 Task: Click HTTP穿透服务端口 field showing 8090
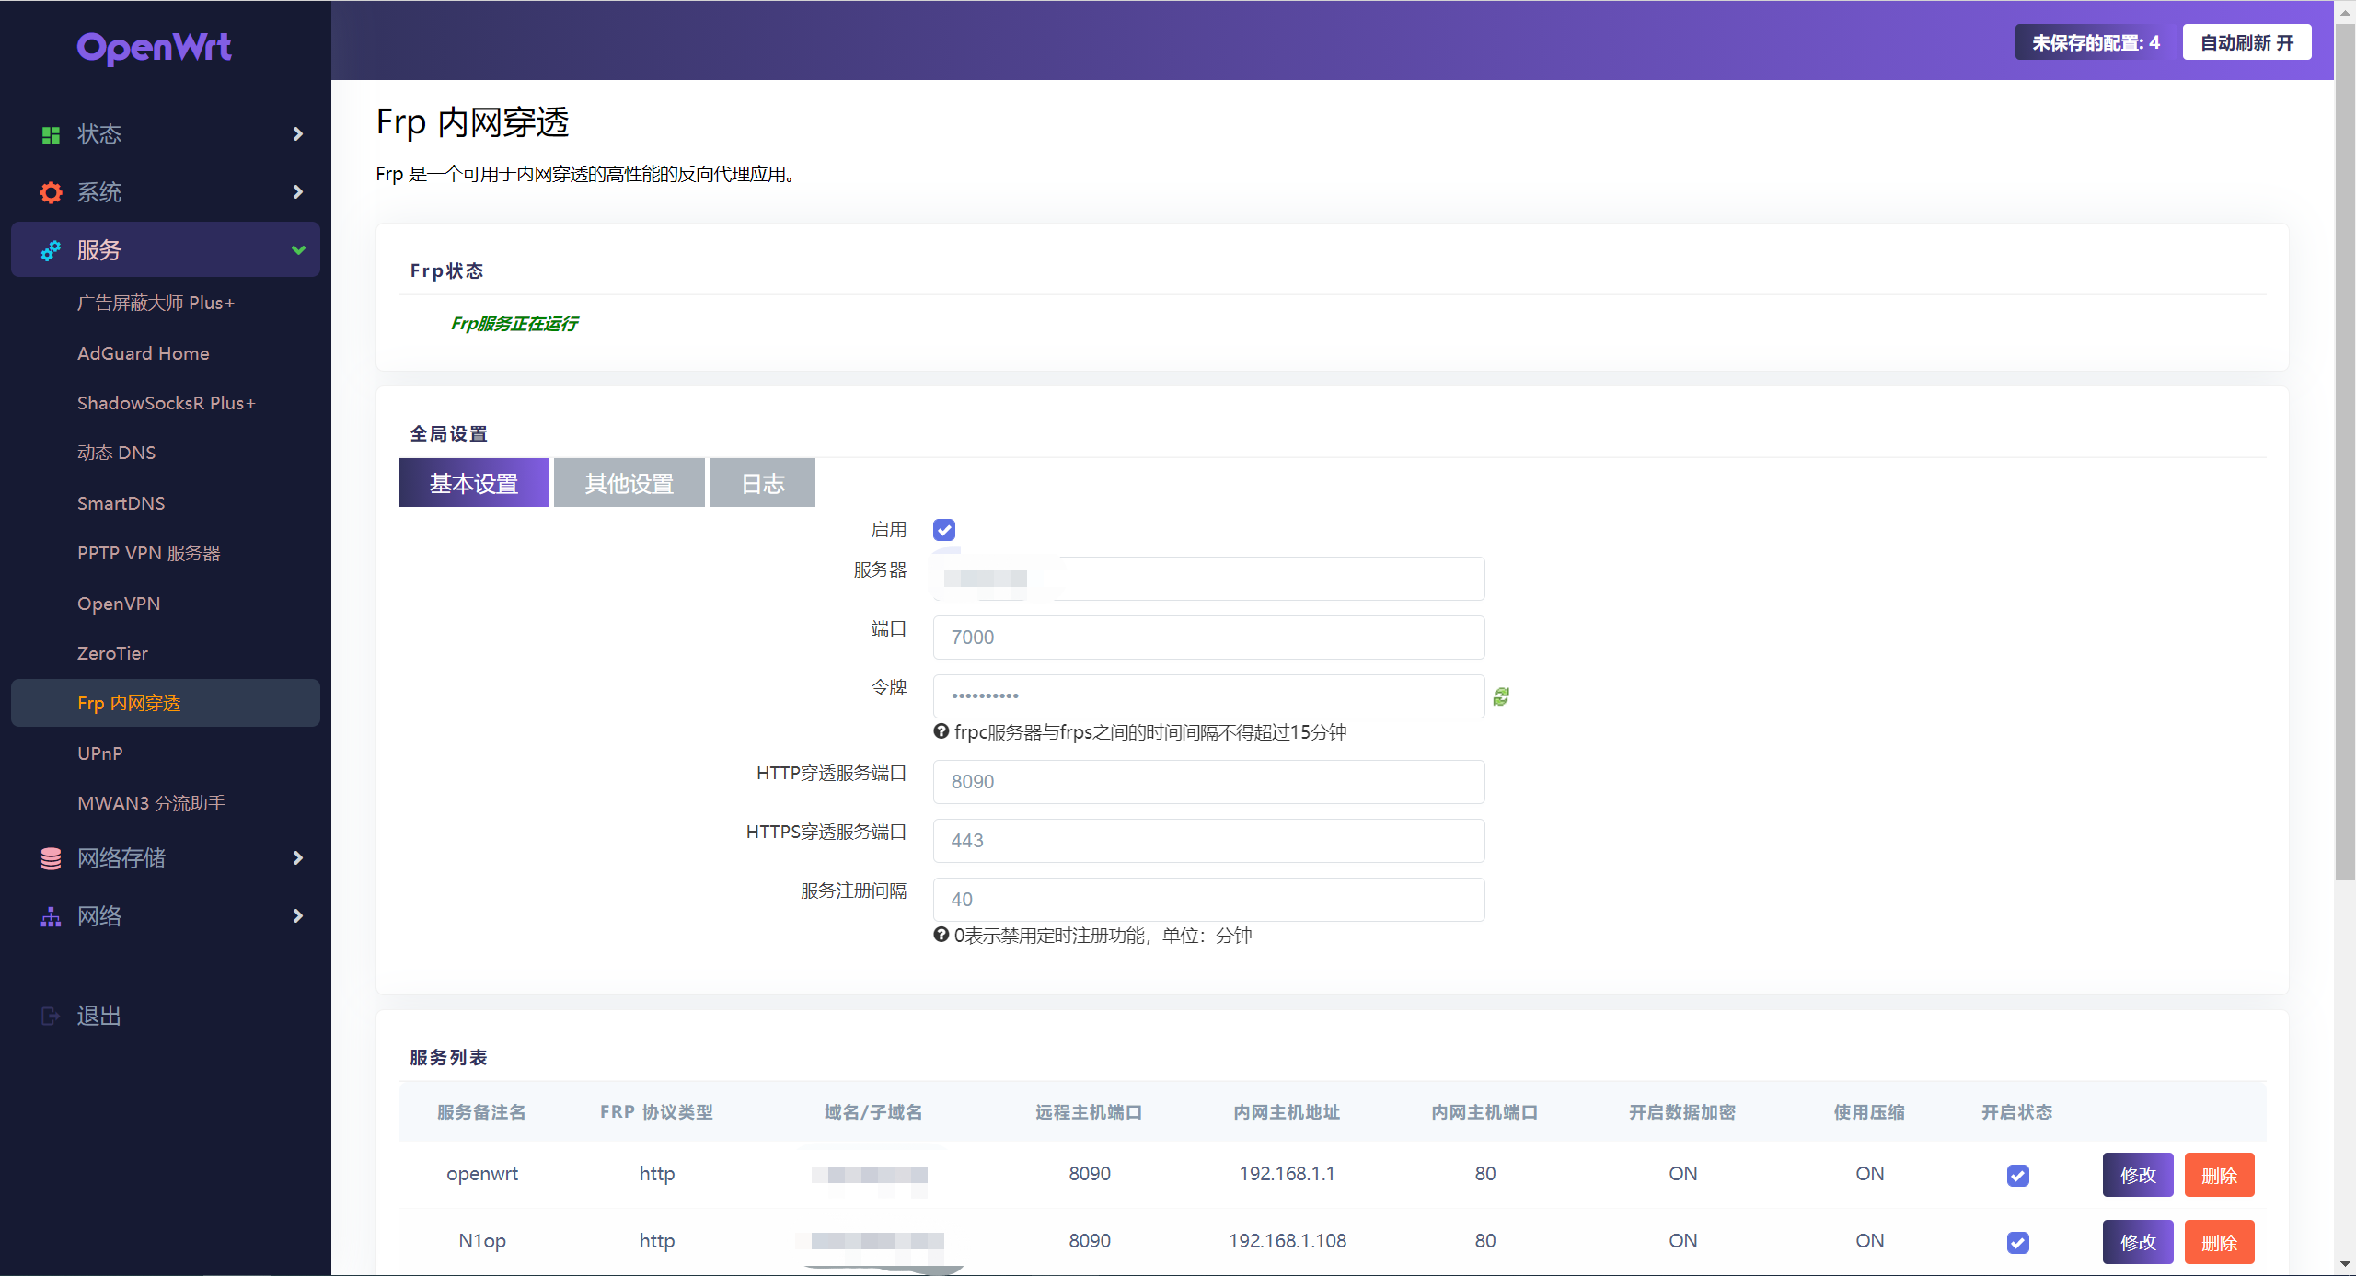point(1208,782)
